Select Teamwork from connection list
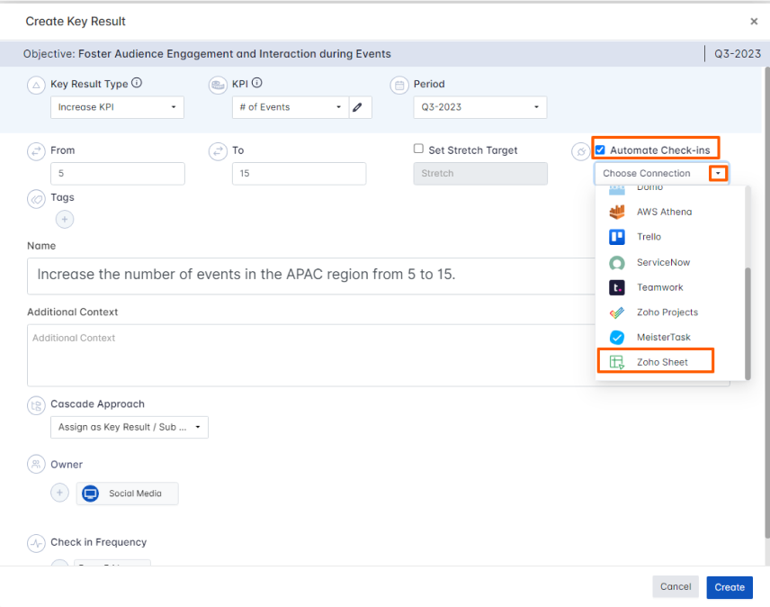The width and height of the screenshot is (770, 607). pos(670,287)
